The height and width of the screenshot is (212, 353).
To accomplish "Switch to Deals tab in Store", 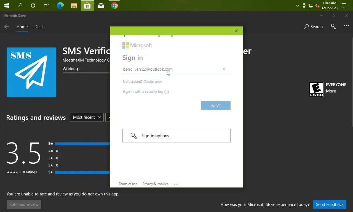I will coord(39,27).
